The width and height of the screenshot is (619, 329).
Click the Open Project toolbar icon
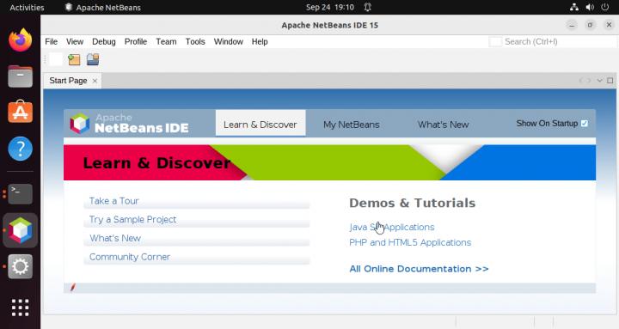tap(93, 59)
